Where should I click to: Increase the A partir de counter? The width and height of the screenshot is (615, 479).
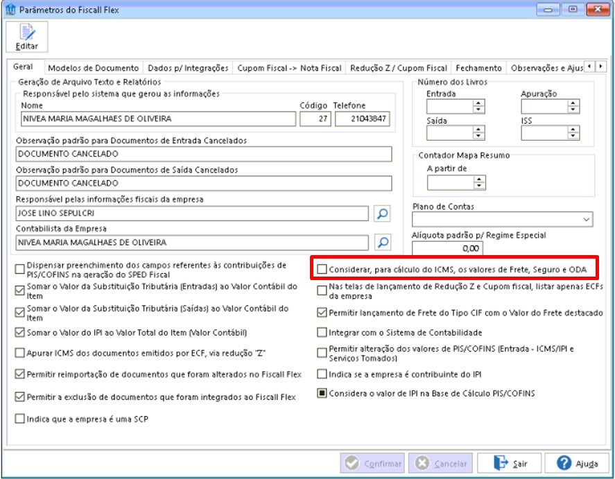(x=479, y=180)
